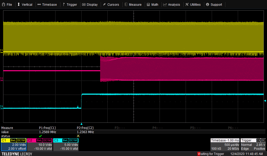The image size is (267, 156).
Task: Click the Measure ruler icon
Action: [126, 4]
